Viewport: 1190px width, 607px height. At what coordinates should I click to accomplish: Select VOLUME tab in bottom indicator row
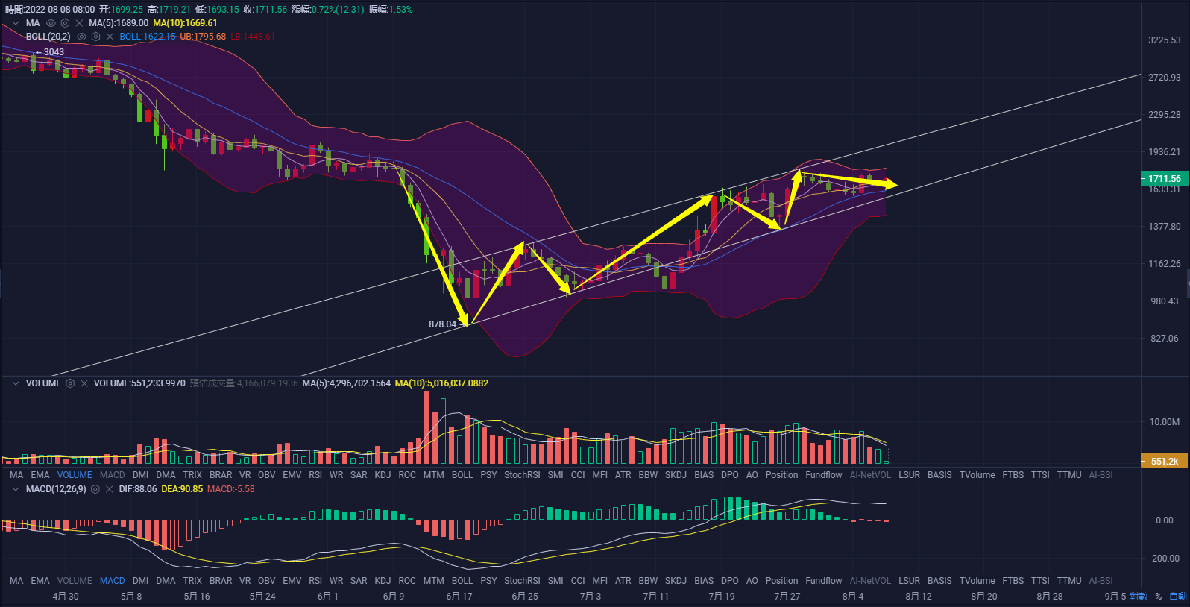point(75,581)
